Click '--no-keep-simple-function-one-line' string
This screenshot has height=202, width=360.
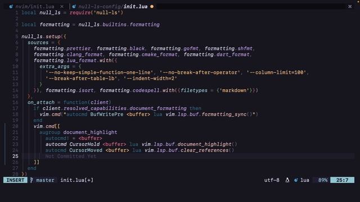pyautogui.click(x=99, y=72)
